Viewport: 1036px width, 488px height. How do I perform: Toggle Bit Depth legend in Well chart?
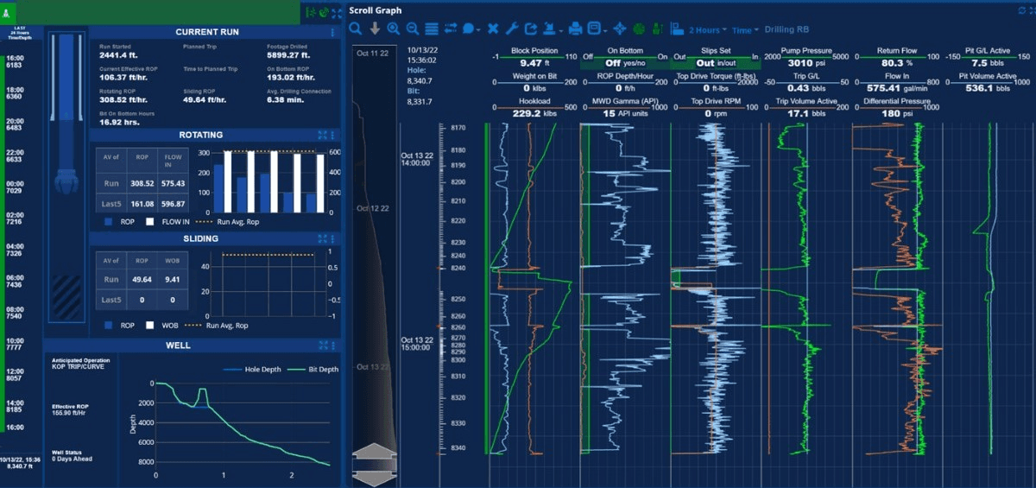(311, 369)
